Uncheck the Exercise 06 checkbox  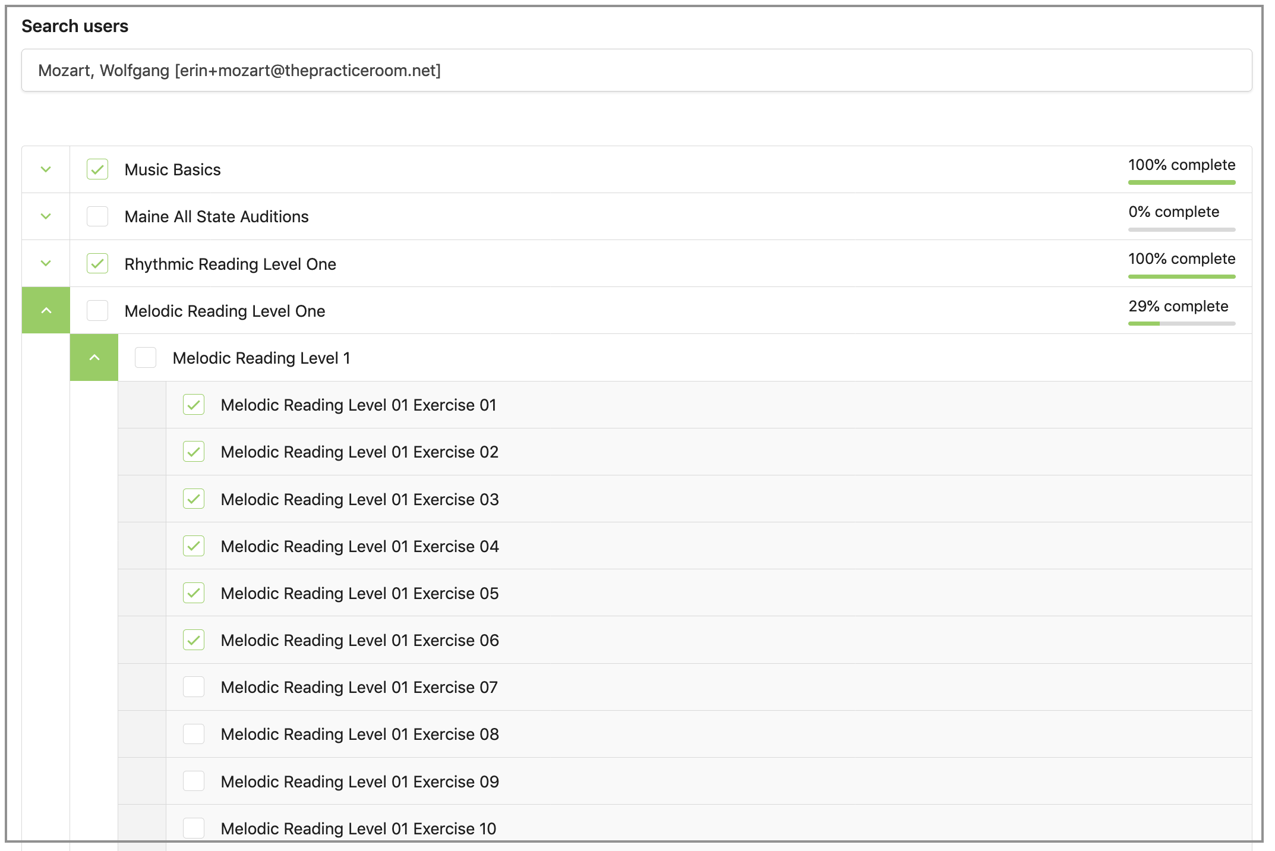click(x=194, y=640)
